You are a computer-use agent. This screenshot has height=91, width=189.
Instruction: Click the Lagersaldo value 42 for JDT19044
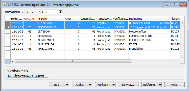click(x=88, y=32)
